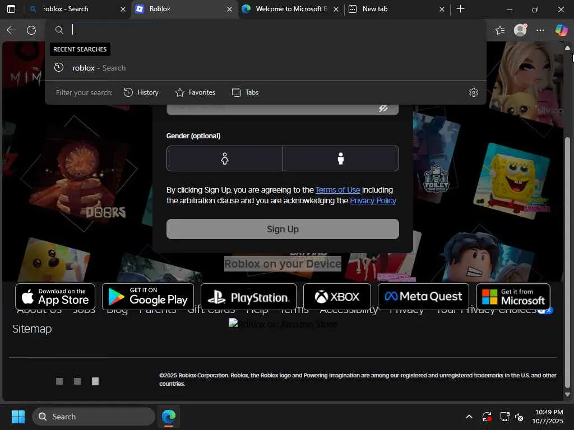This screenshot has width=574, height=430.
Task: Select the male gender option
Action: coord(341,158)
